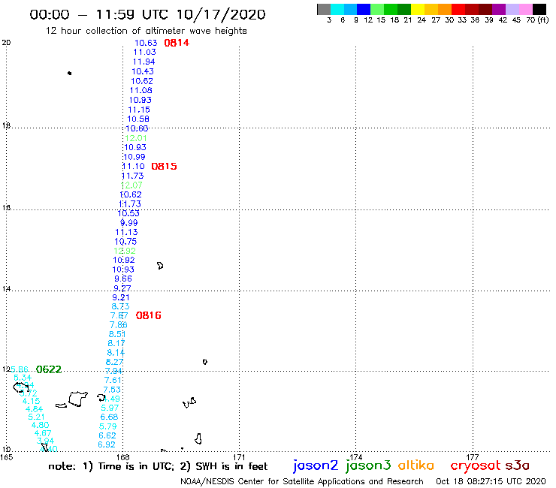
Task: Click the purple legend color swatch
Action: [499, 9]
